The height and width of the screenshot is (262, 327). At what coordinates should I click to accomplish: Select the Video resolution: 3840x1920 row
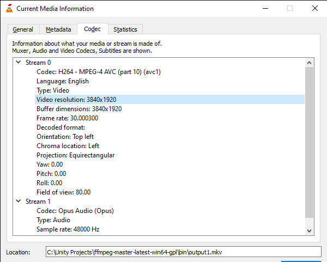pos(169,100)
